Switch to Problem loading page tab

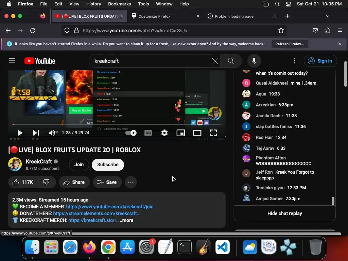(242, 16)
